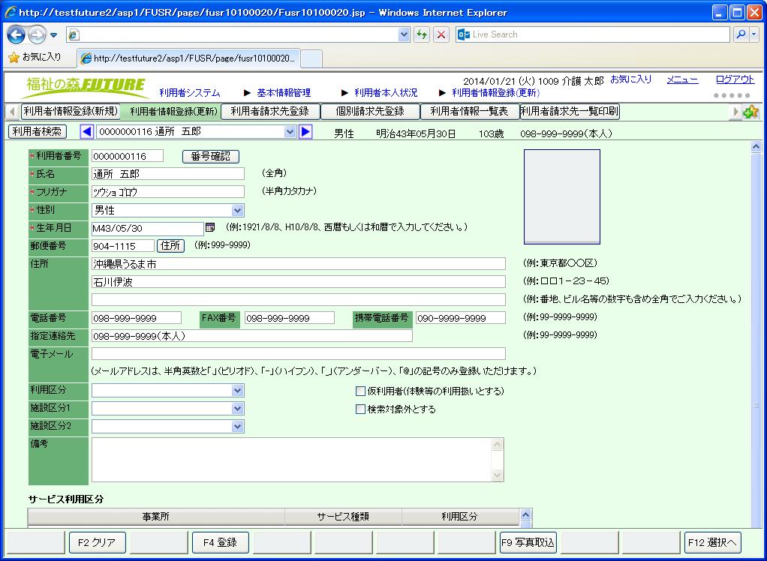Click the 電話番号 input field

click(x=137, y=318)
